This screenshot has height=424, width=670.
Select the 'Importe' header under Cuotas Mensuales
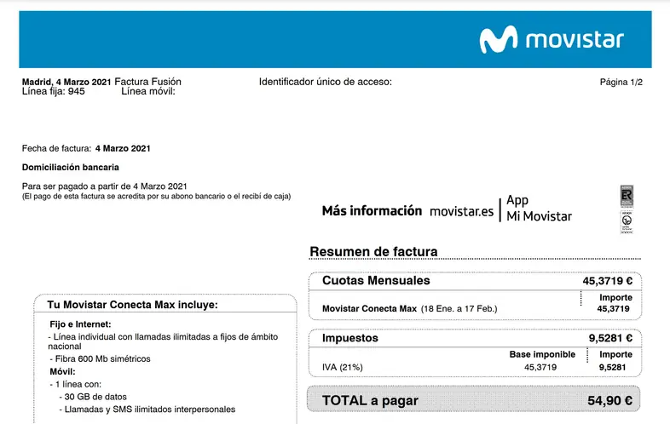615,298
